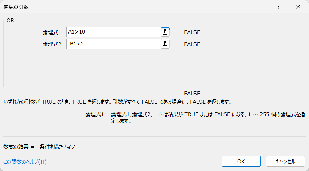Click the overall FALSE result below the arguments box
309x171 pixels.
point(192,94)
